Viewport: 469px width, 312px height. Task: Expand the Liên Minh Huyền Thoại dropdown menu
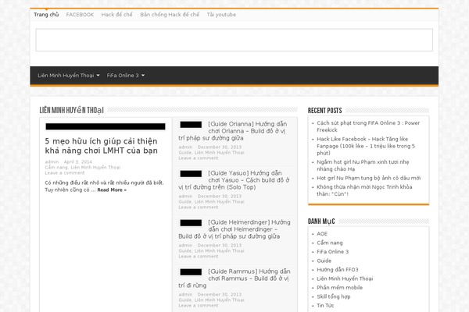coord(69,76)
